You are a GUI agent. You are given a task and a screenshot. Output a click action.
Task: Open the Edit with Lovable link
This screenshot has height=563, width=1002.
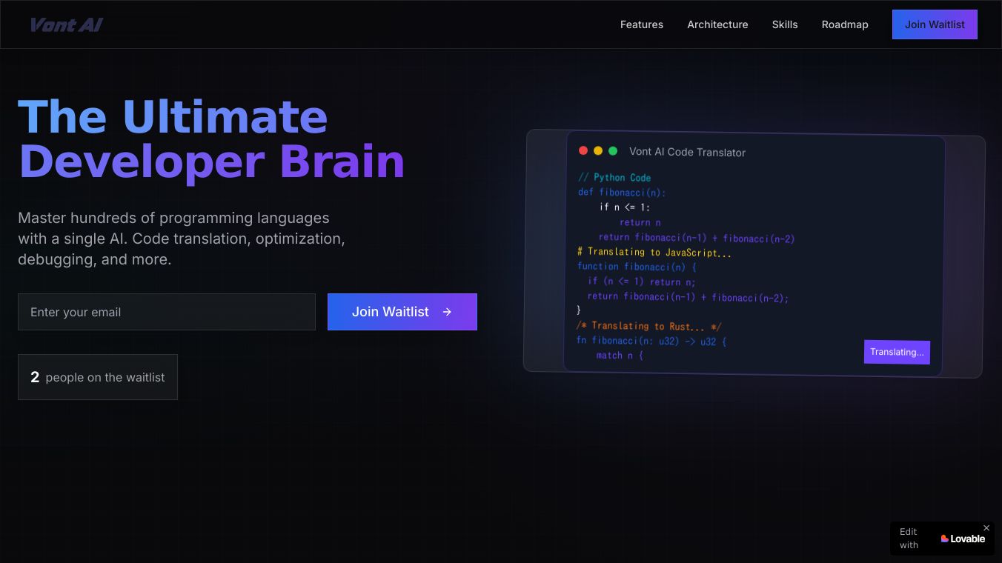pos(942,539)
